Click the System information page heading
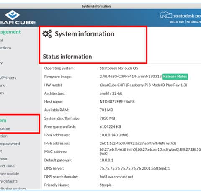The height and width of the screenshot is (193, 201). click(85, 34)
